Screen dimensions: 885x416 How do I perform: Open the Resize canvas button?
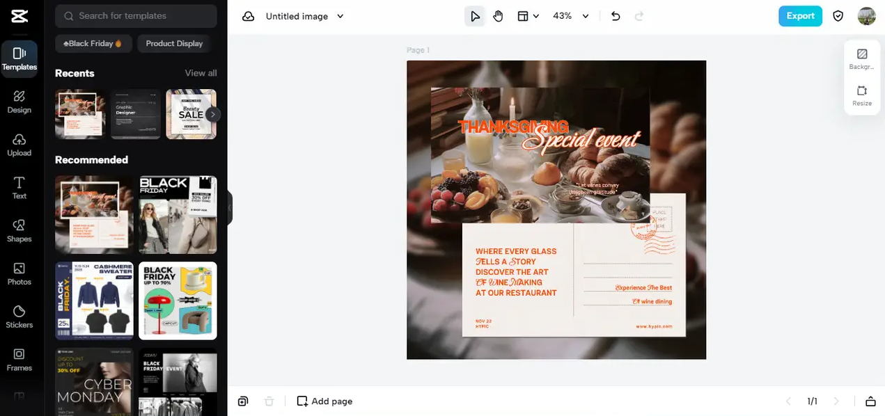point(861,96)
